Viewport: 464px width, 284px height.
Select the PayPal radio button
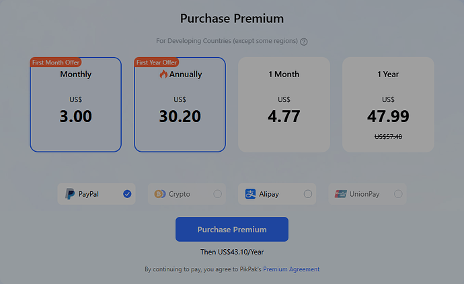(x=127, y=194)
